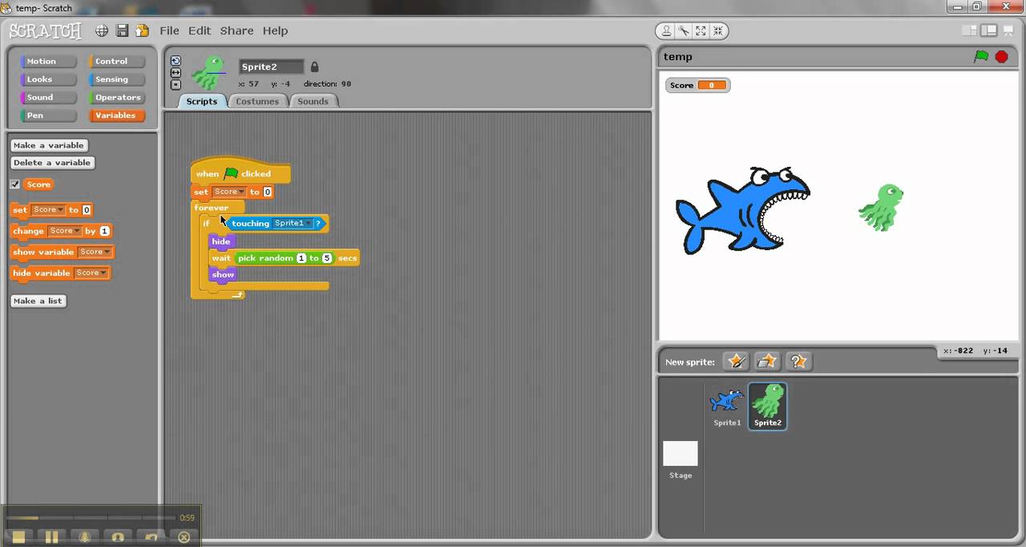Select the scissors delete tool
Screen dimensions: 1026x547
tap(683, 30)
